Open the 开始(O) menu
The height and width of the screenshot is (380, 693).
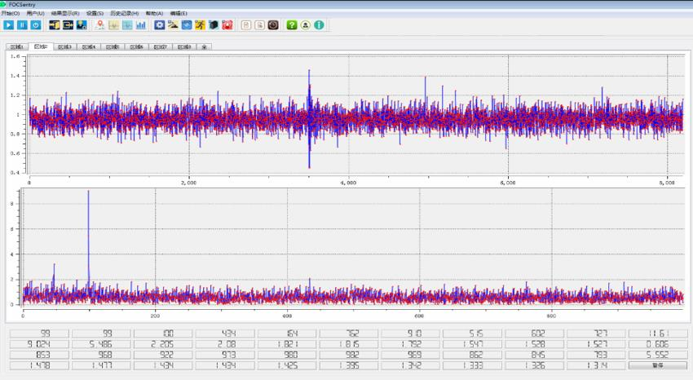click(x=10, y=14)
